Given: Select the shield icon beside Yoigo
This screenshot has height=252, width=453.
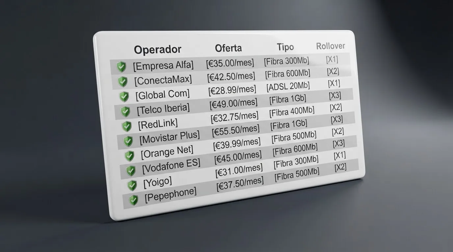Looking at the screenshot, I should click(132, 185).
